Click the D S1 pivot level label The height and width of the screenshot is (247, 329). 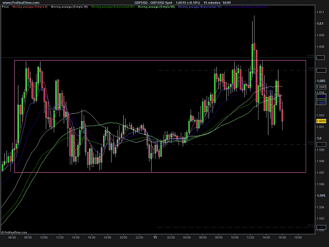click(x=312, y=225)
